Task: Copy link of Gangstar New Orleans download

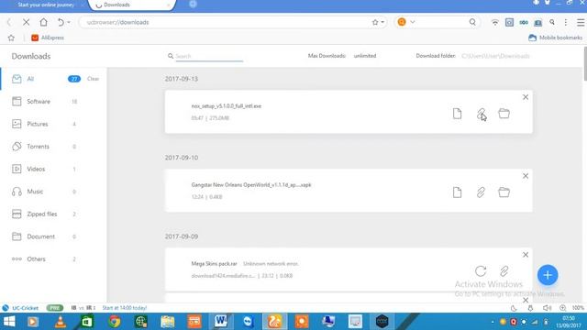Action: tap(481, 192)
